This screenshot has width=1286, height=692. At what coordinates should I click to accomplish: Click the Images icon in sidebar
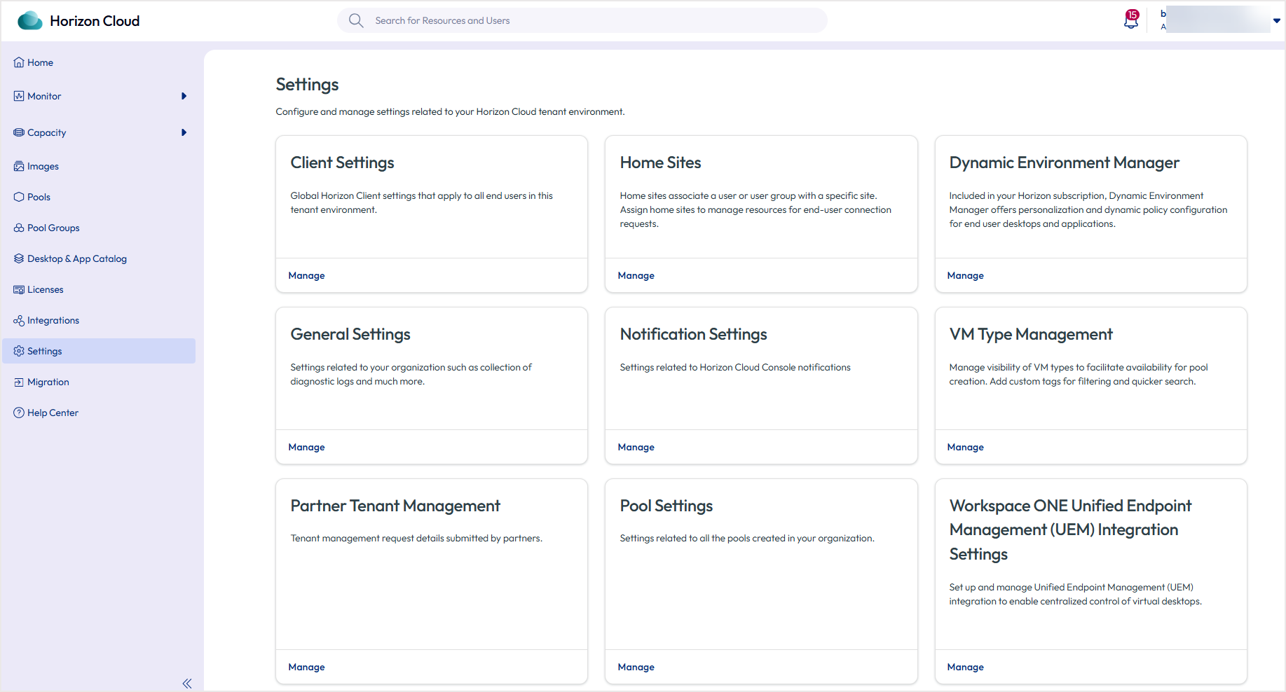(x=19, y=166)
